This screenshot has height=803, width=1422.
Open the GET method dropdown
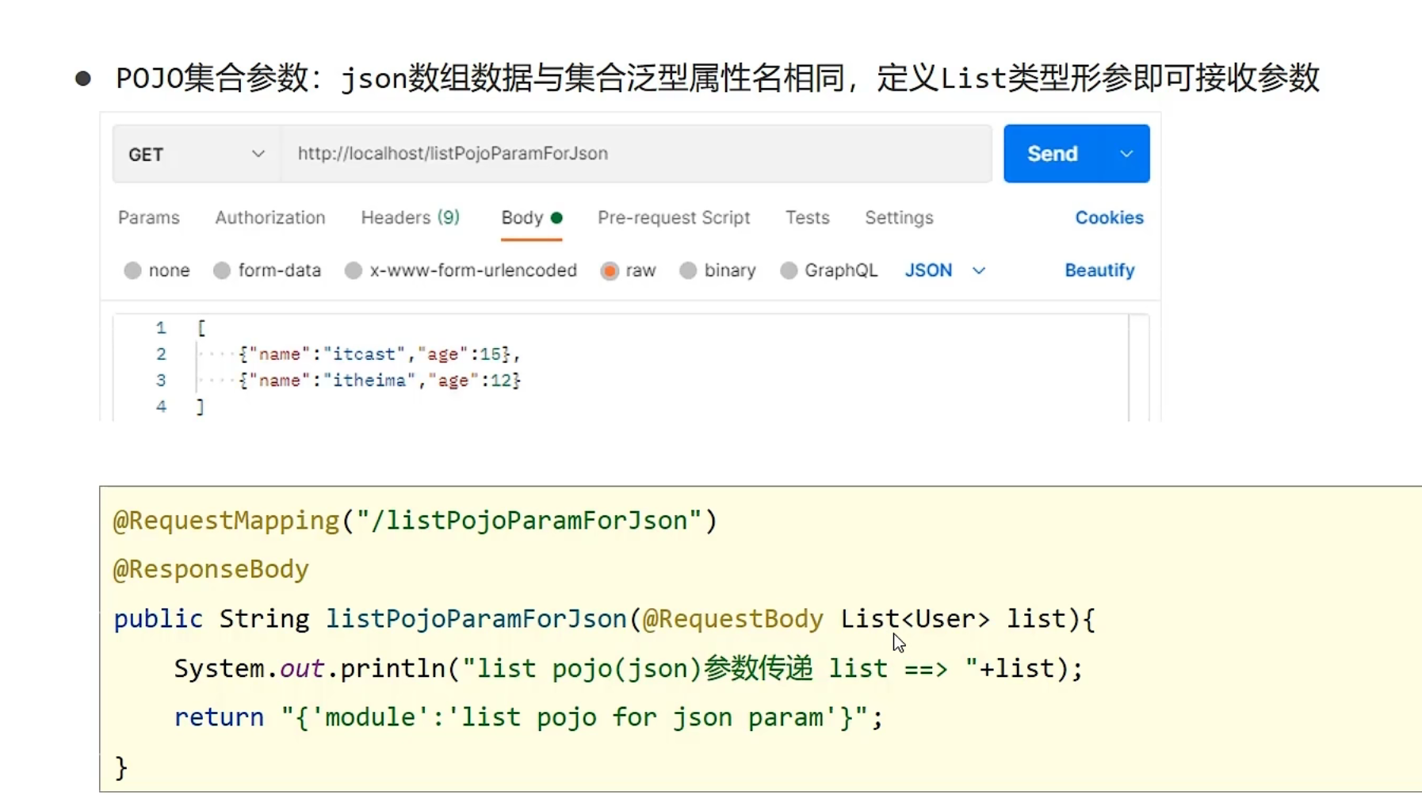coord(196,154)
